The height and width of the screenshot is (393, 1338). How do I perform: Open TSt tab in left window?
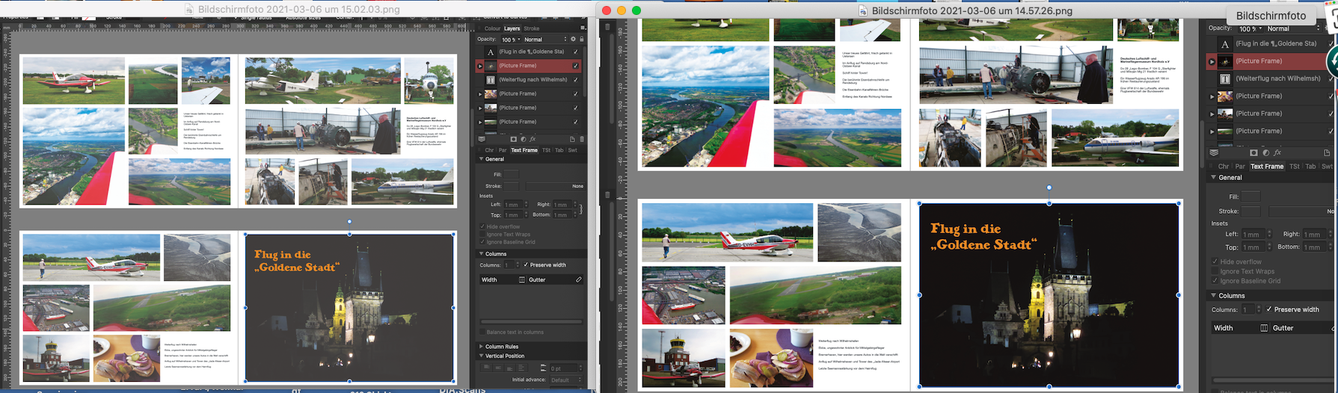click(x=546, y=150)
